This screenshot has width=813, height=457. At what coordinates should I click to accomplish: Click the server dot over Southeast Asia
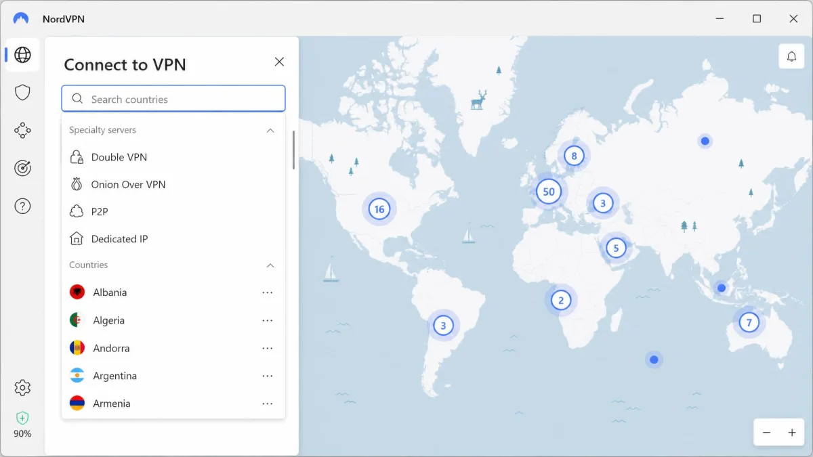tap(722, 288)
